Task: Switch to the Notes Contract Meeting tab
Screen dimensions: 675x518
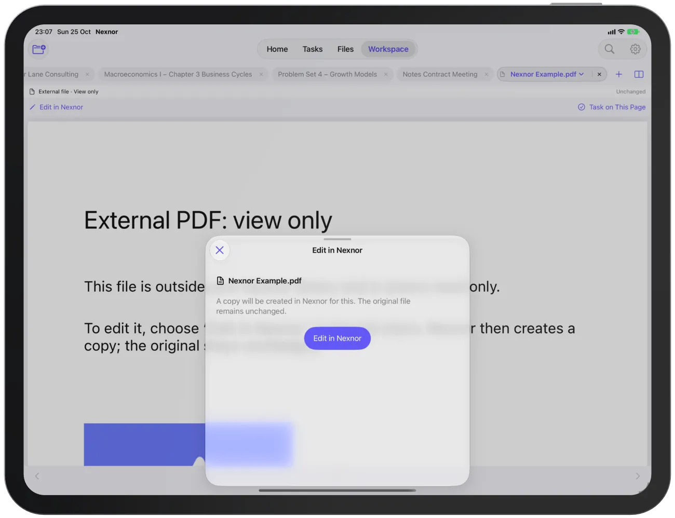Action: (x=440, y=74)
